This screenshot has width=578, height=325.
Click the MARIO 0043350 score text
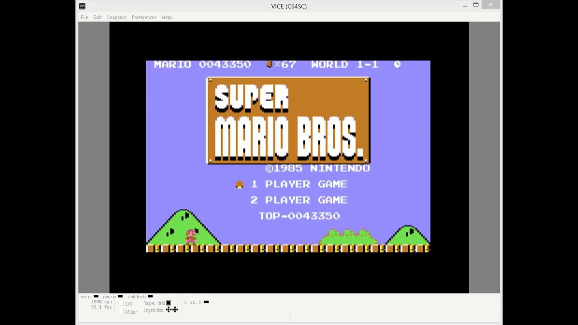click(x=202, y=64)
